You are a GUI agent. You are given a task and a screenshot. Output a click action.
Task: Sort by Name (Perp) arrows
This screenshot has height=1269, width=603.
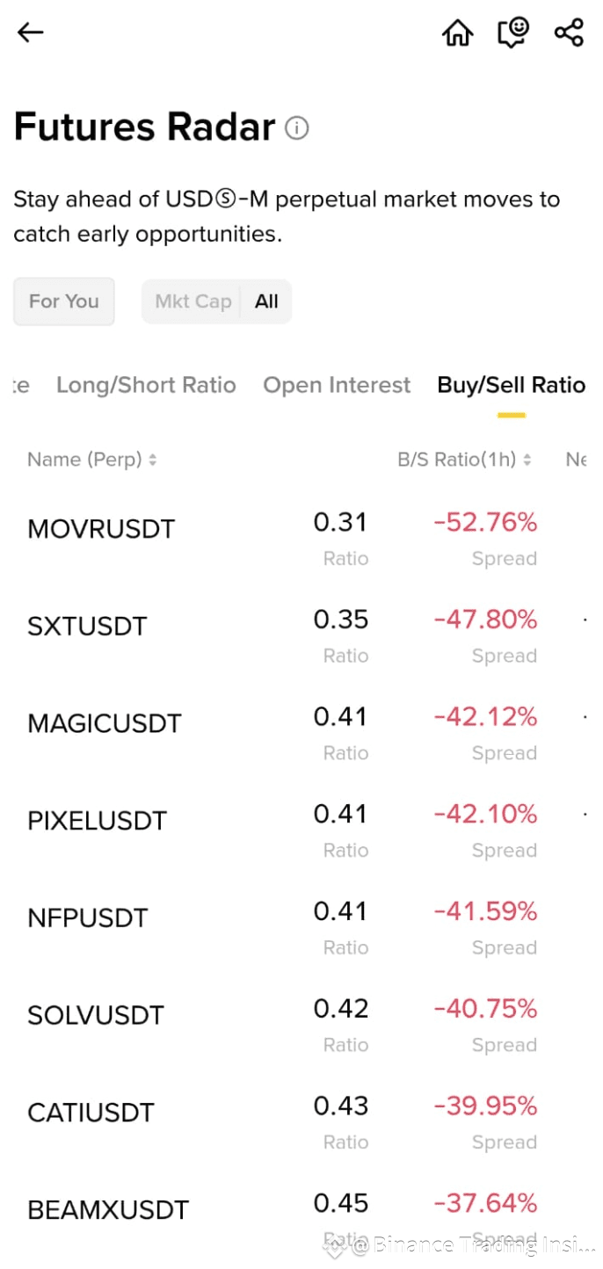pyautogui.click(x=152, y=460)
